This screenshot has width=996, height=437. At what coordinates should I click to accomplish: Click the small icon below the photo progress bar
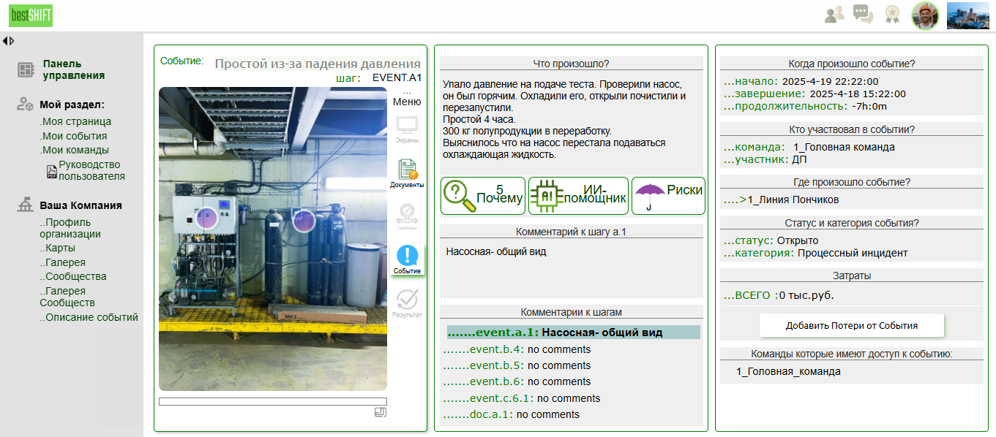click(x=380, y=413)
